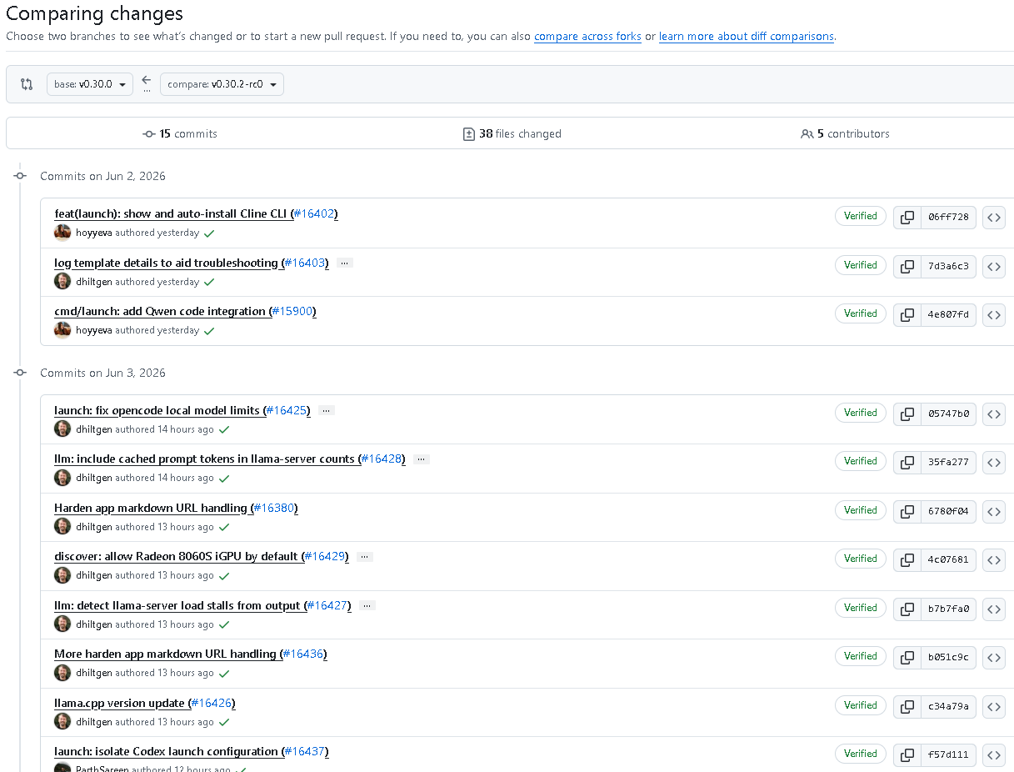Open pull request #16402

coord(314,213)
